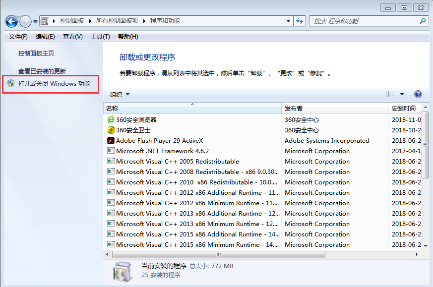Select the Microsoft .NET Framework 4.6.2 icon
The image size is (433, 287).
click(x=111, y=151)
